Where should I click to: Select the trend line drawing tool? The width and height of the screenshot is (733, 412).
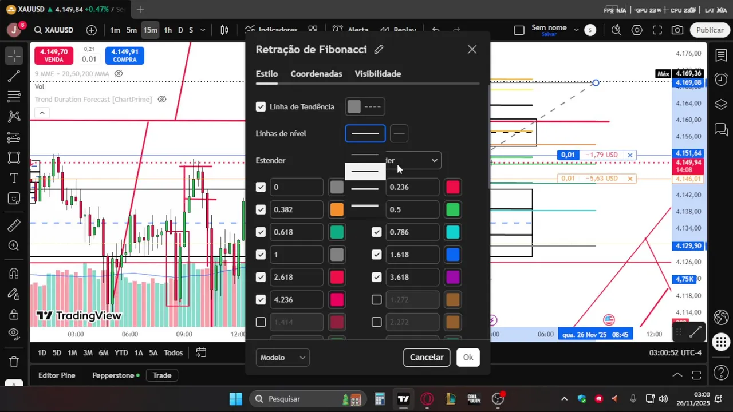tap(14, 76)
